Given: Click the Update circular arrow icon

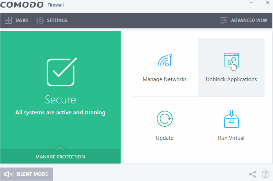Looking at the screenshot, I should [x=164, y=119].
